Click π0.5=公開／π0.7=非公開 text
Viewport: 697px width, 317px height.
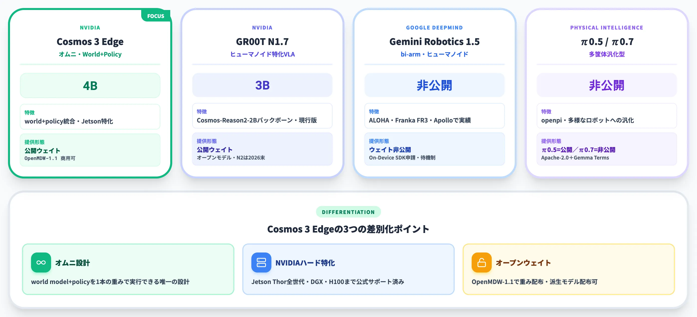pos(578,149)
